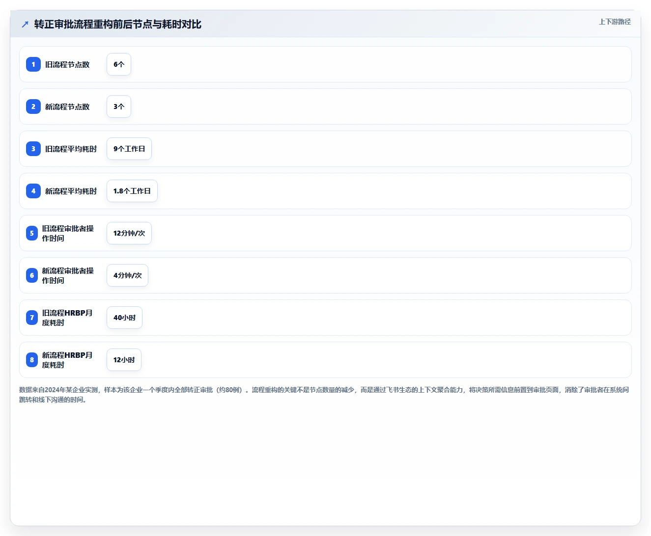Click the 新流程节点数 label
The width and height of the screenshot is (651, 536).
point(67,107)
